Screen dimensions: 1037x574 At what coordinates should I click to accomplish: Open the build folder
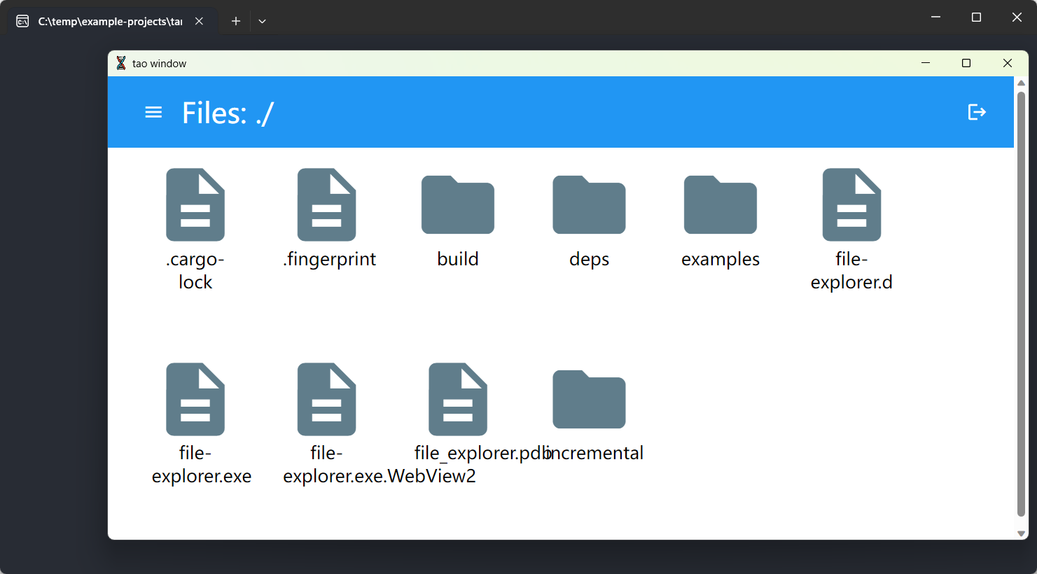coord(458,205)
